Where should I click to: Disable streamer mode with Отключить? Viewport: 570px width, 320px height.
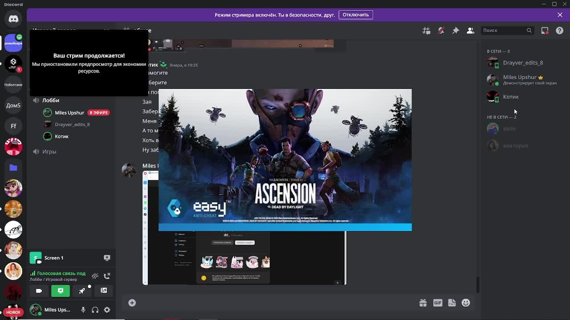coord(355,15)
